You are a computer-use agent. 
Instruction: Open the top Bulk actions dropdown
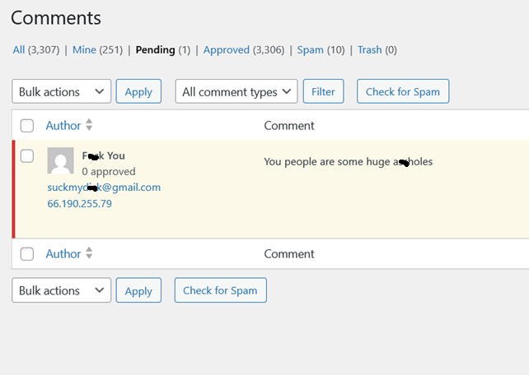(x=61, y=91)
